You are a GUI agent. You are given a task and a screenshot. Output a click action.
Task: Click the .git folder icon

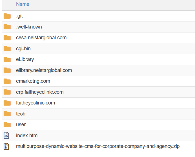pos(7,16)
